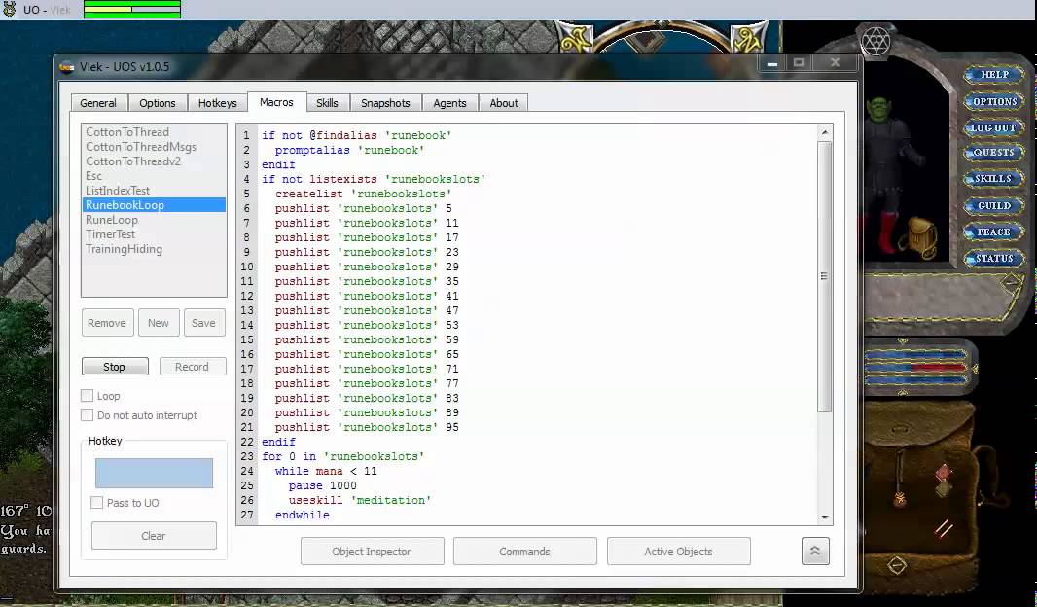Switch to the Skills tab
Screen dimensions: 1037x607
pos(327,103)
